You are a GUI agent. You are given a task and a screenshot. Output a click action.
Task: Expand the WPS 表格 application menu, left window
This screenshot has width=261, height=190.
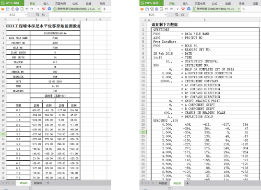point(23,3)
